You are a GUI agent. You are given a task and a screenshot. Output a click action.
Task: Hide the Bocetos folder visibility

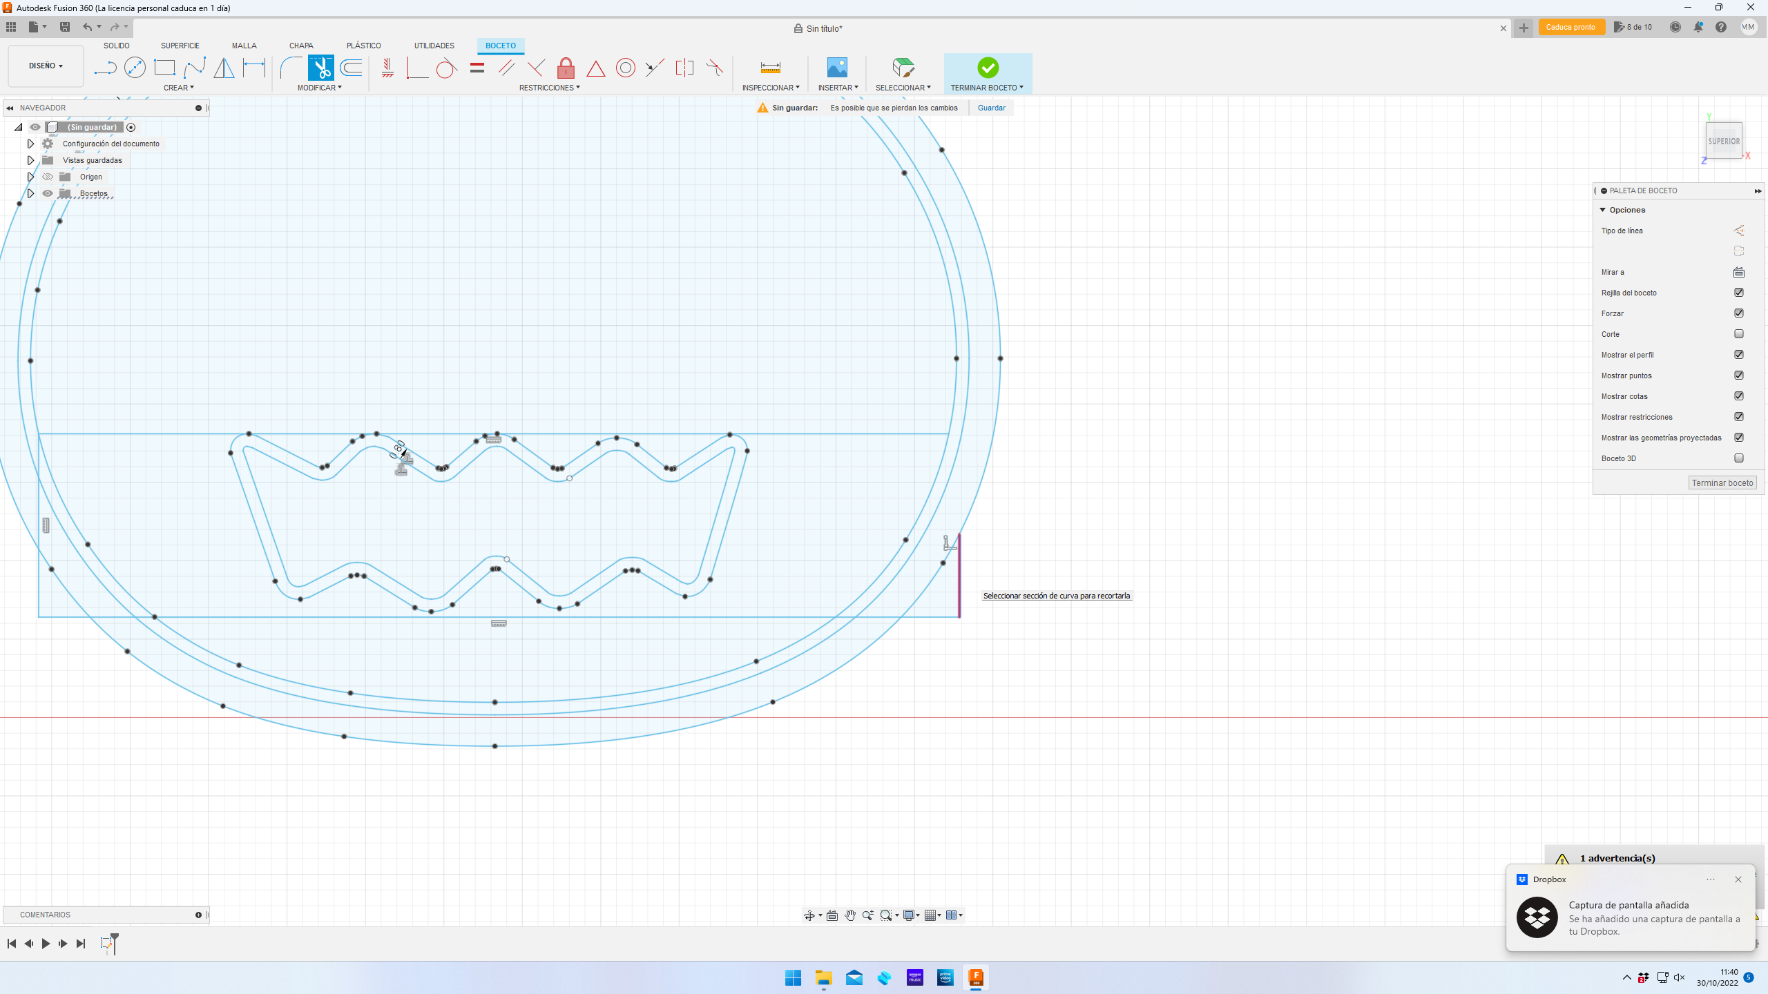click(x=48, y=193)
